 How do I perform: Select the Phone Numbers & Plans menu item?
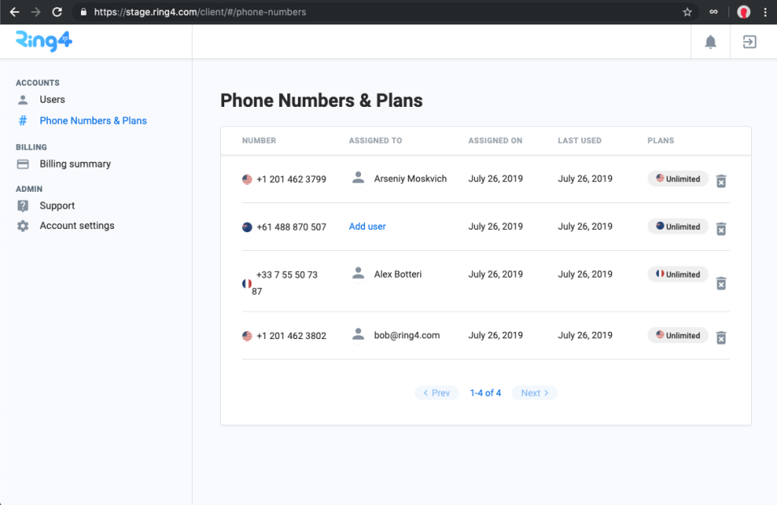93,120
